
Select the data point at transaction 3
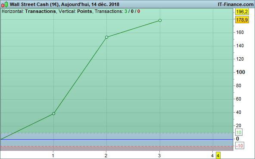coord(160,21)
